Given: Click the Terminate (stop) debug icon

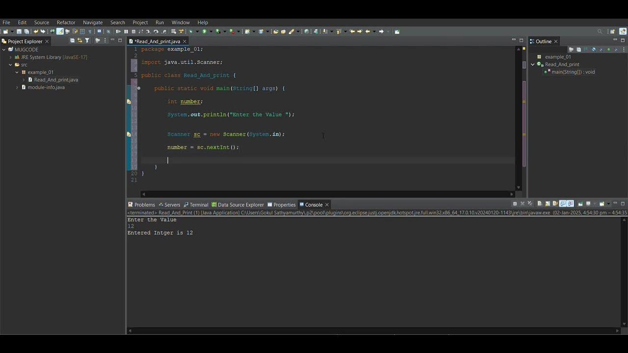Looking at the screenshot, I should click(x=133, y=31).
